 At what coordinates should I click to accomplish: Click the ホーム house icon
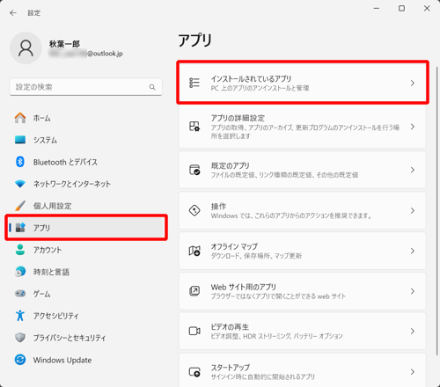(x=20, y=118)
